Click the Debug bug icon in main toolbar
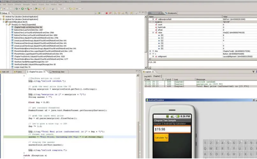 click(x=17, y=9)
